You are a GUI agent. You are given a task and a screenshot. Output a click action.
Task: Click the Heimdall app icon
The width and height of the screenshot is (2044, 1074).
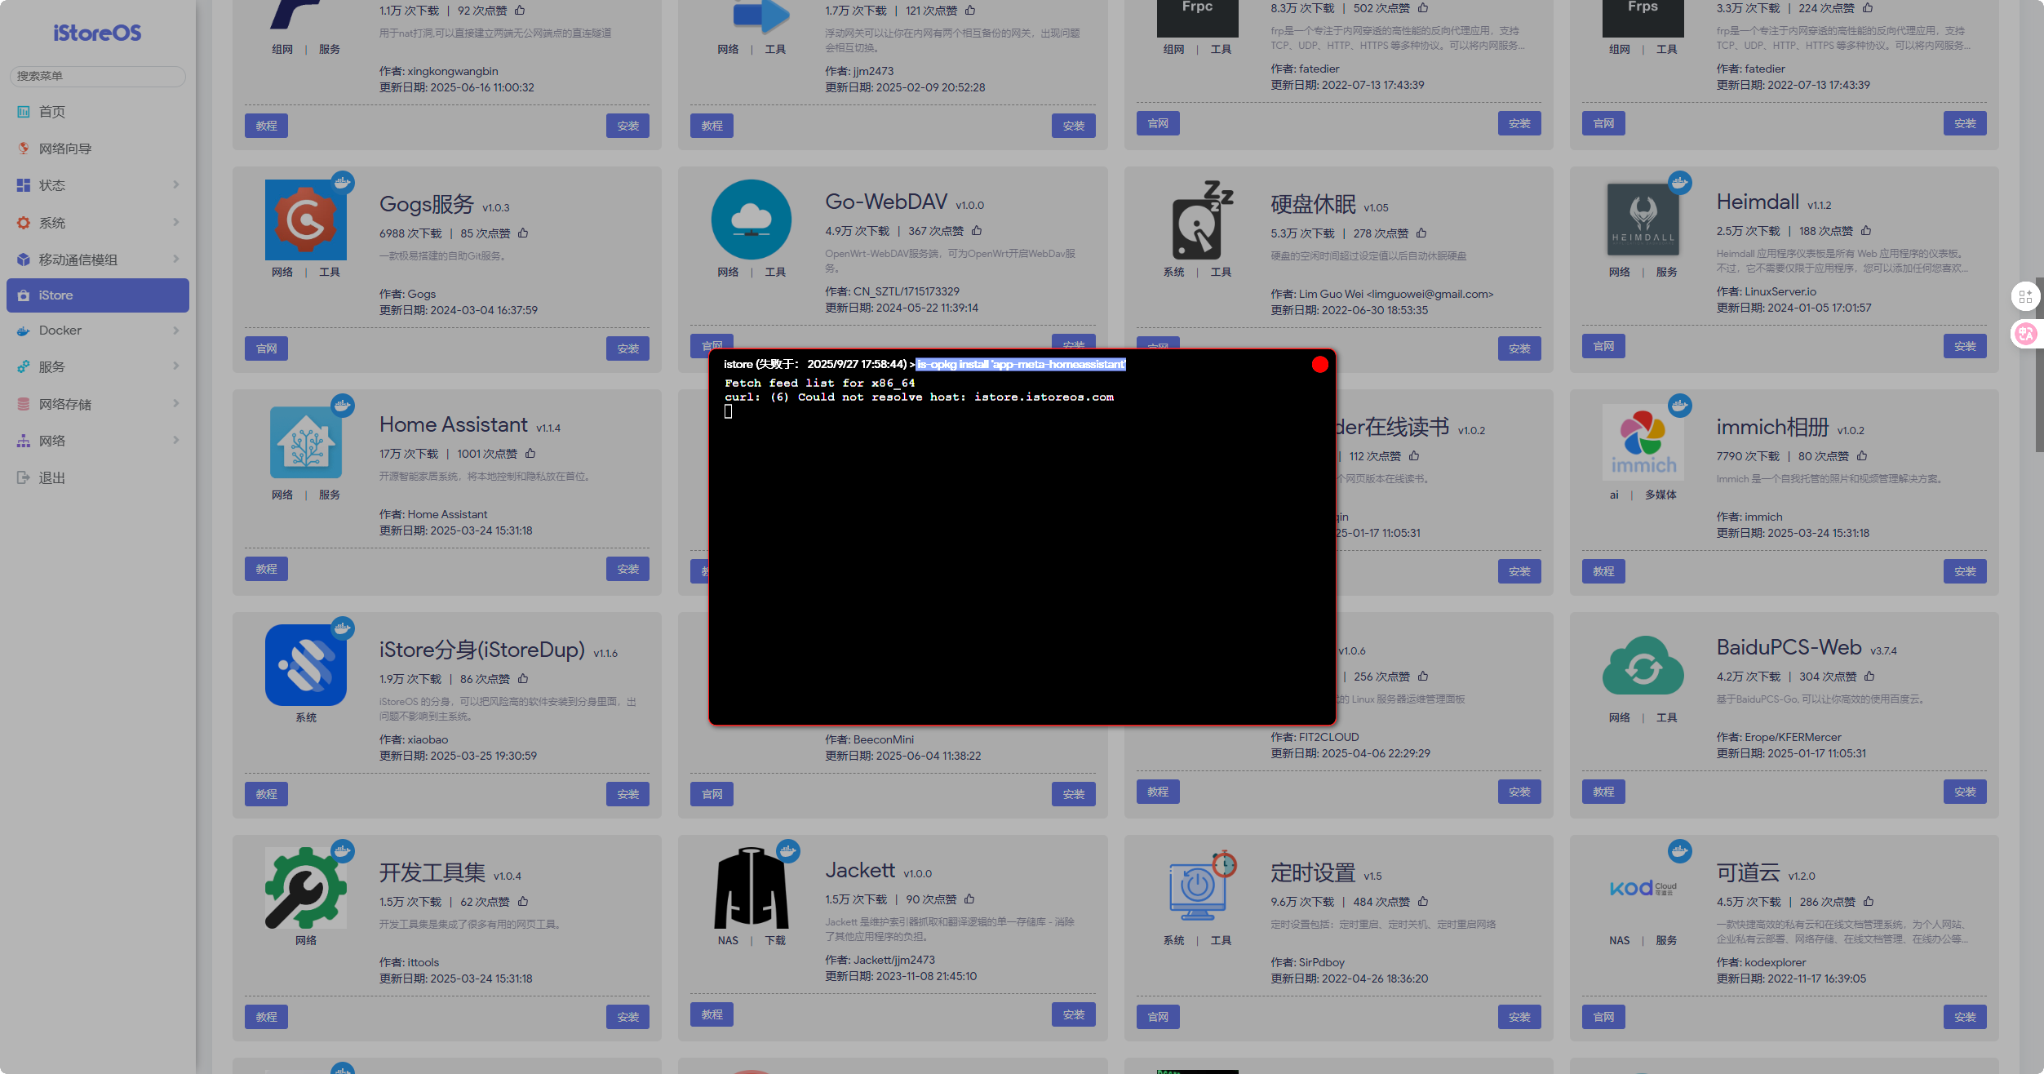coord(1643,220)
